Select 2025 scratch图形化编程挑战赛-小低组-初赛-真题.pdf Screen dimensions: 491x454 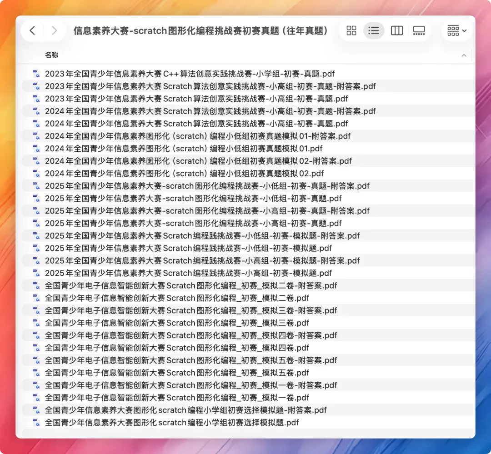point(193,198)
